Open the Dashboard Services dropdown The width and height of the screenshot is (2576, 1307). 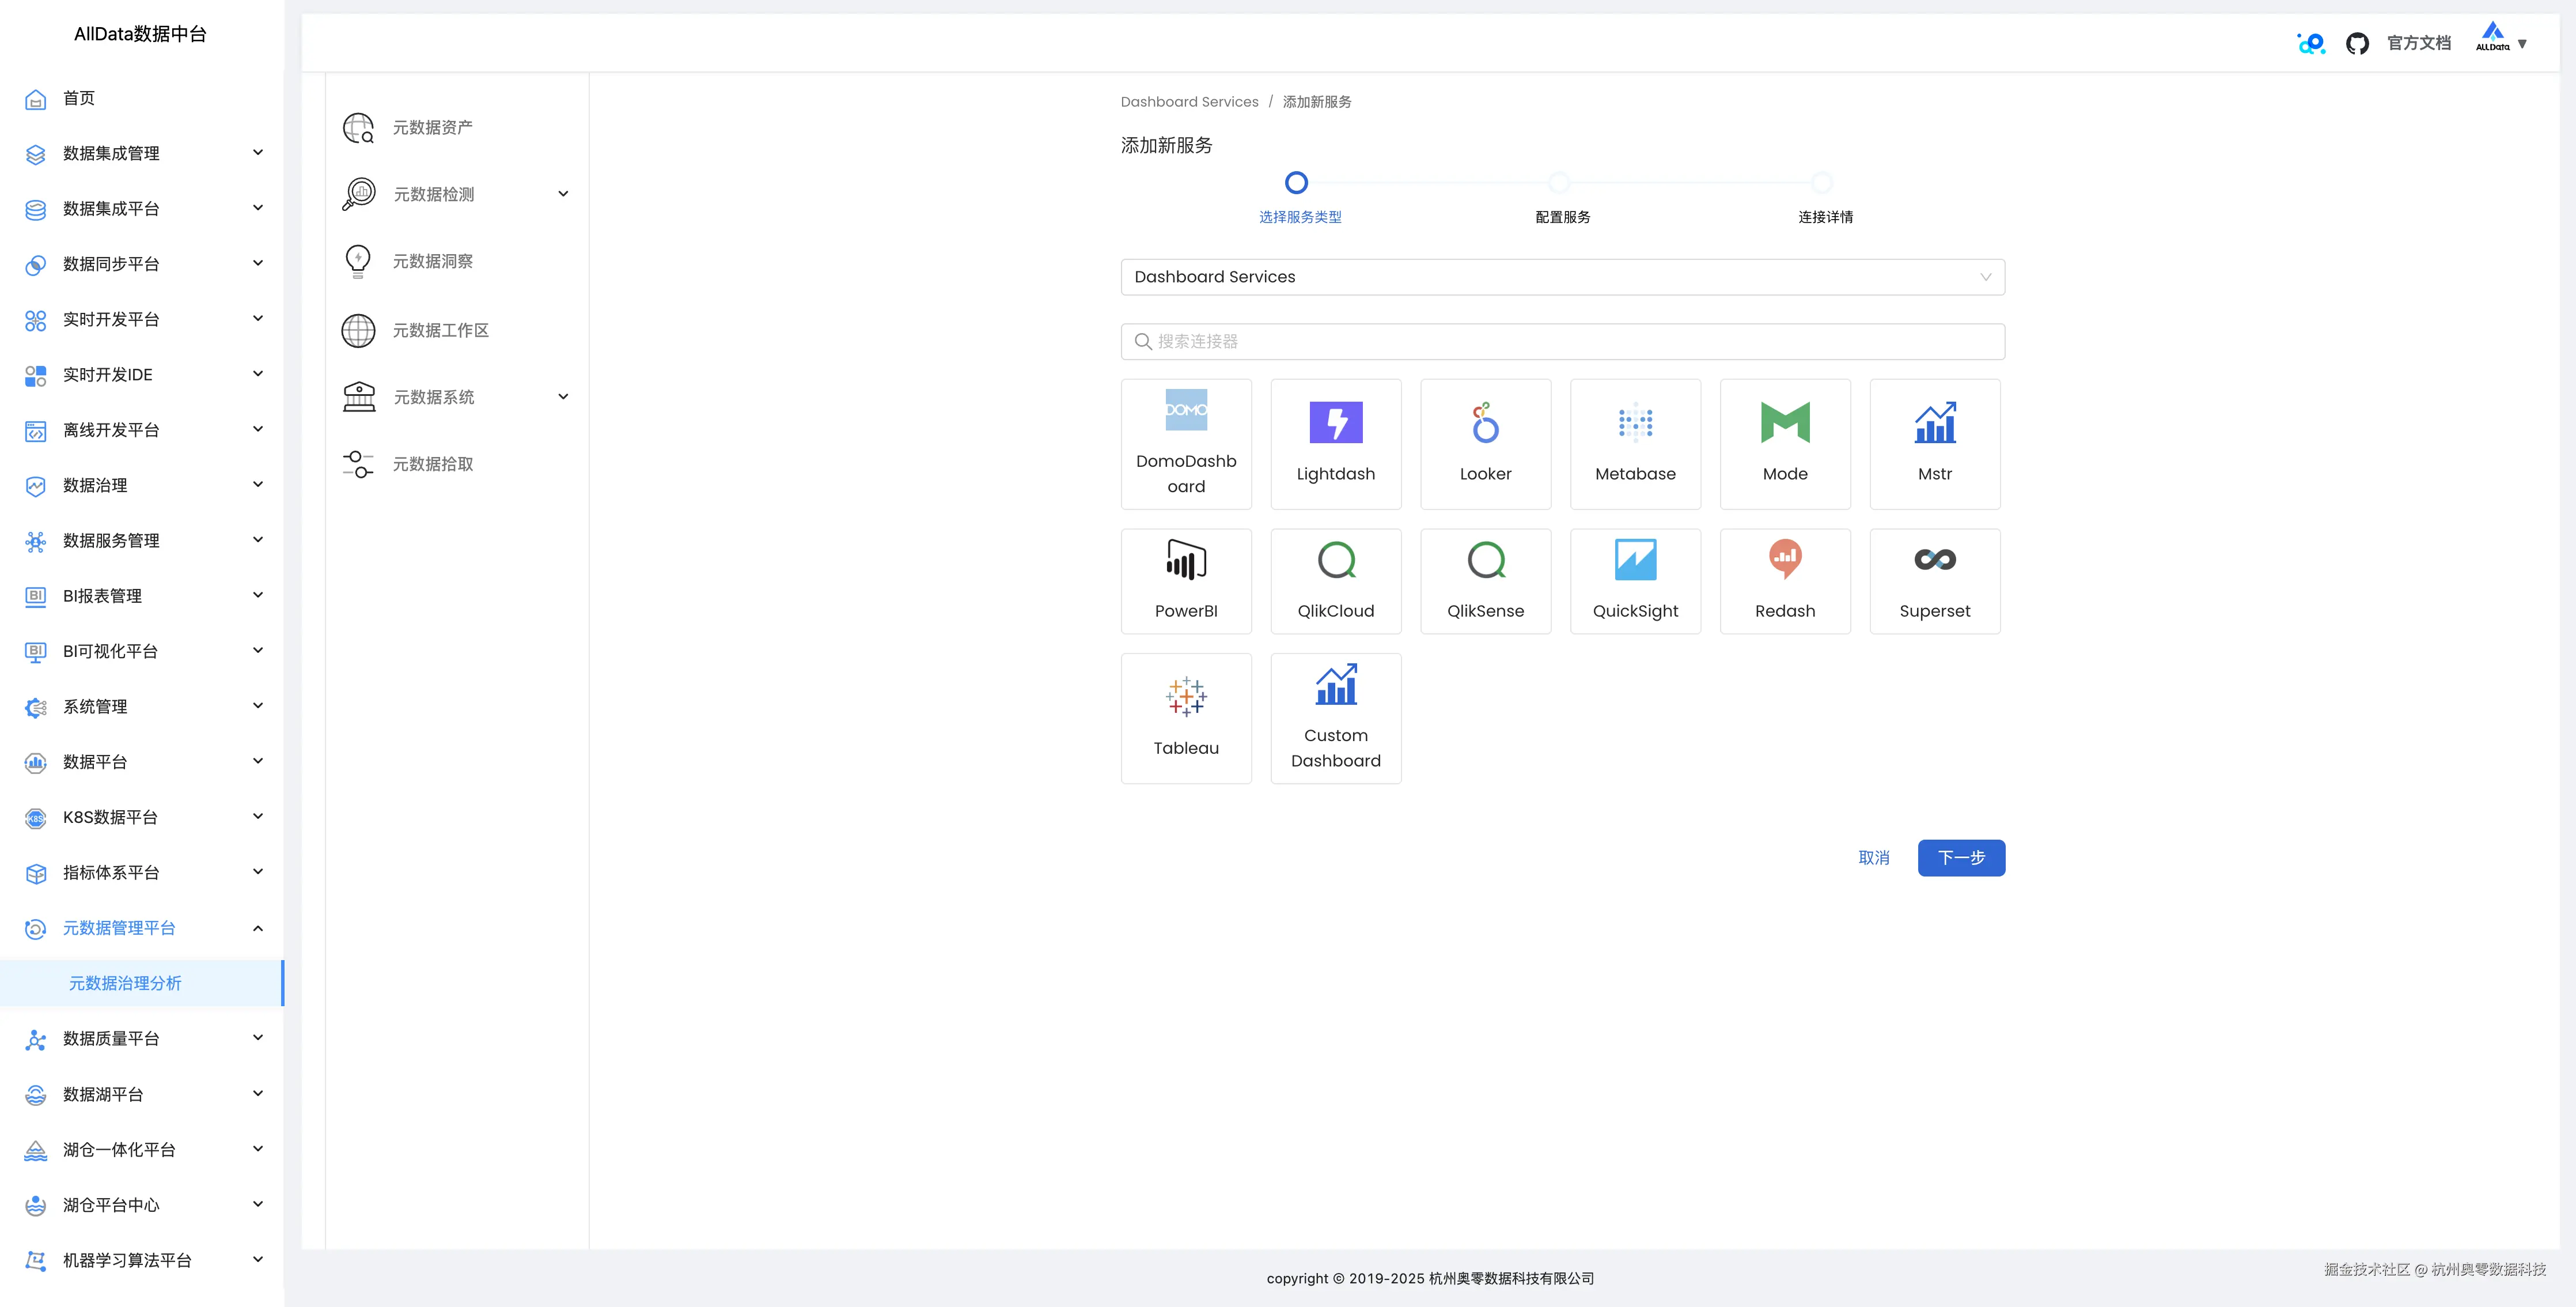click(x=1562, y=277)
